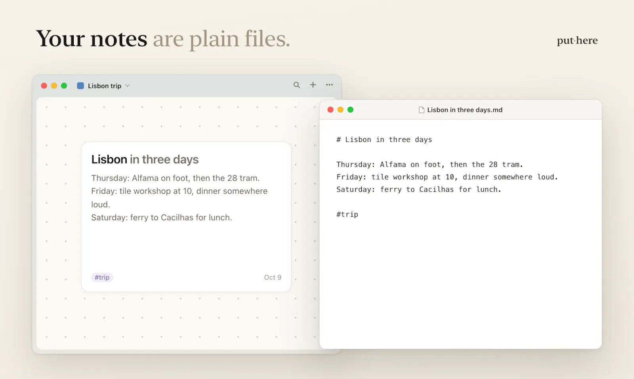
Task: Close the Lisbon in three days.md window
Action: pyautogui.click(x=330, y=110)
